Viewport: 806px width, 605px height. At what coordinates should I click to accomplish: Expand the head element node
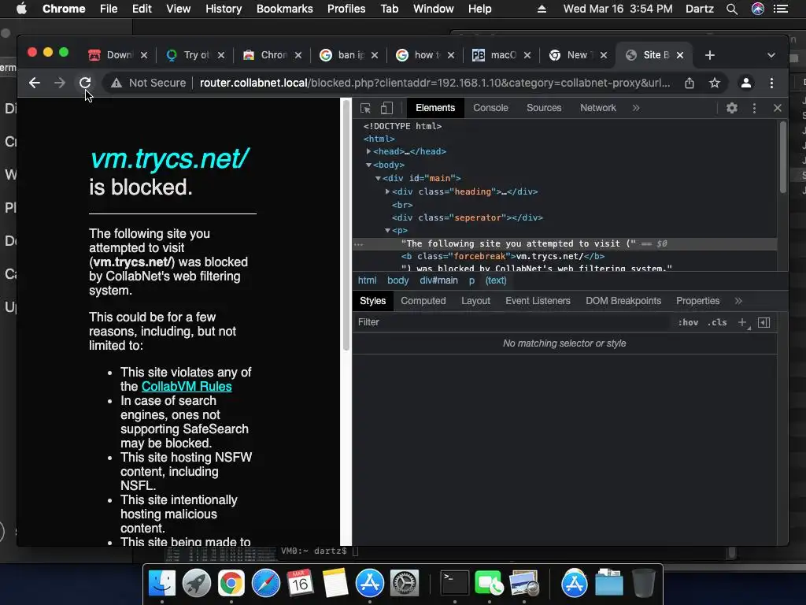(368, 151)
